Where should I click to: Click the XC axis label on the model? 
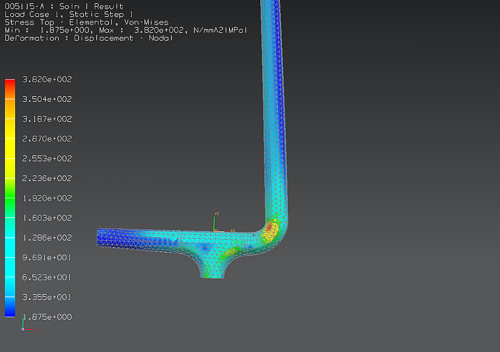click(233, 230)
